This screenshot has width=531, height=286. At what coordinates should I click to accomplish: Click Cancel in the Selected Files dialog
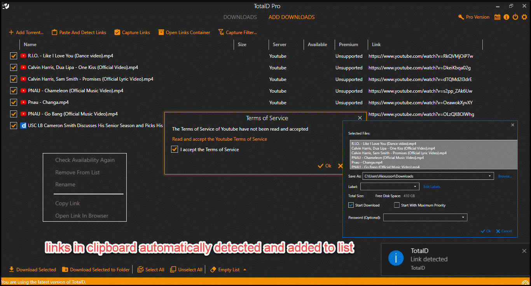[504, 231]
